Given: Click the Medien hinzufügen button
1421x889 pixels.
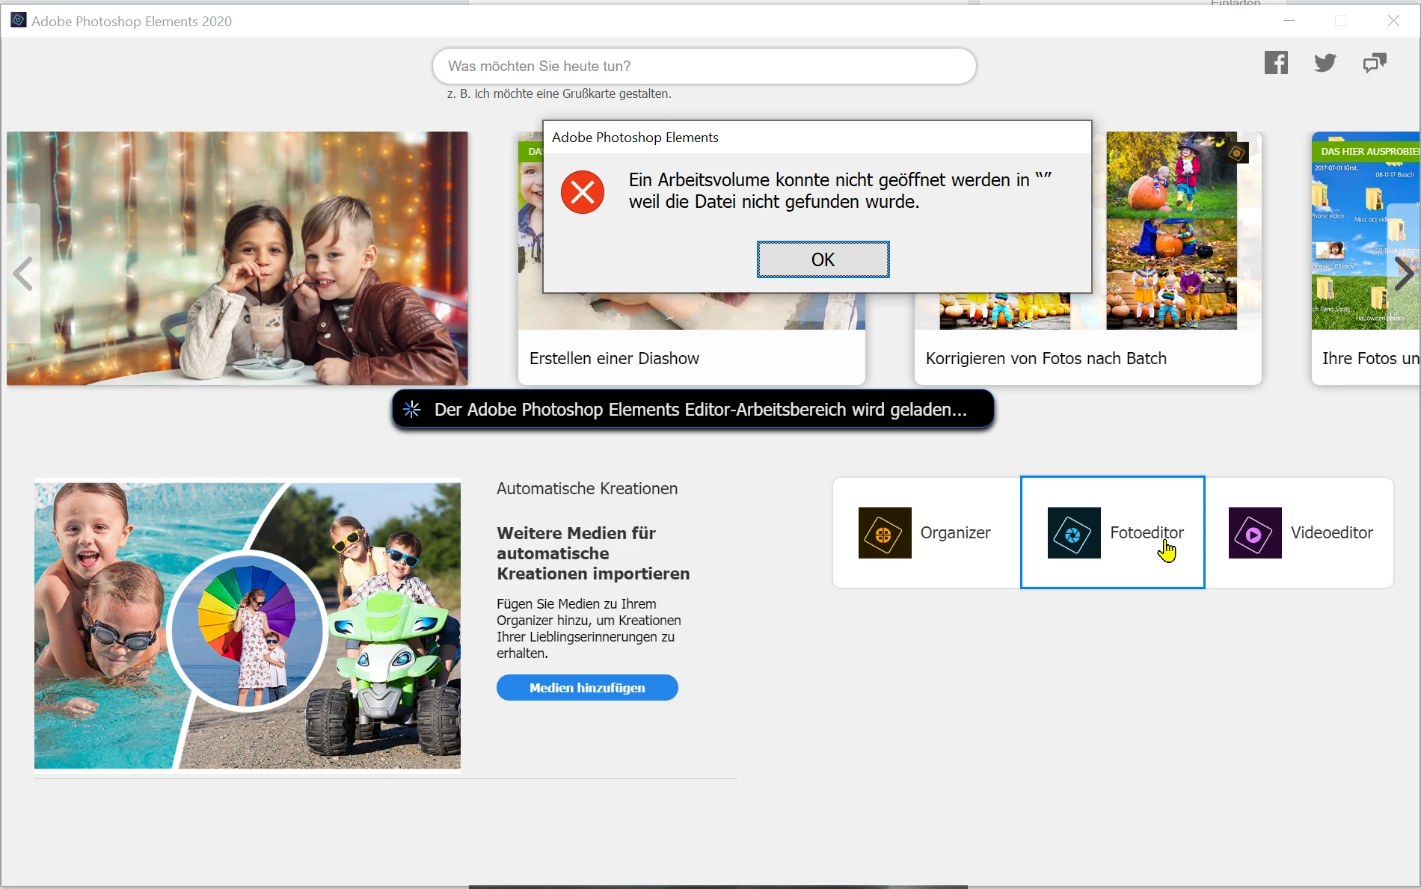Looking at the screenshot, I should coord(587,688).
